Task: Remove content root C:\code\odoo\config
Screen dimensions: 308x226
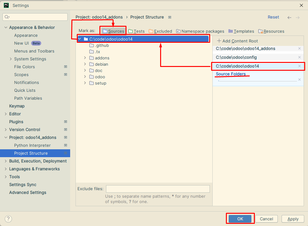Action: click(300, 57)
